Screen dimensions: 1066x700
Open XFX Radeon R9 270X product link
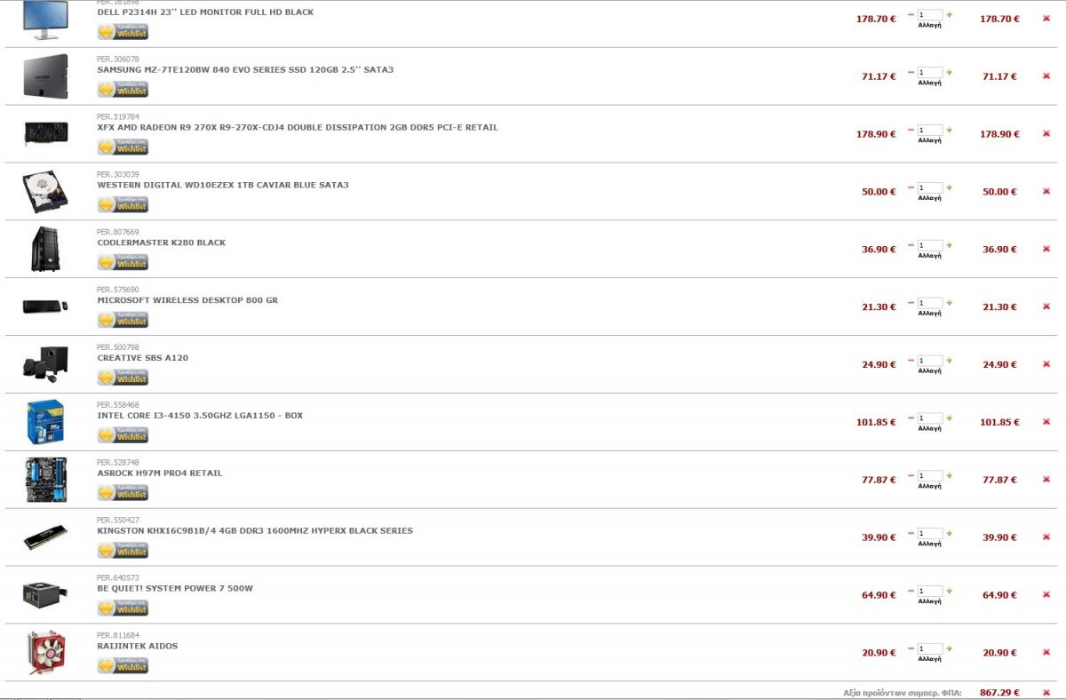click(298, 128)
